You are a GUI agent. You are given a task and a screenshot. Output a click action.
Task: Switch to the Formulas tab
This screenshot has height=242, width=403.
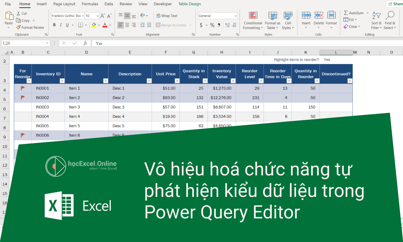coord(90,4)
